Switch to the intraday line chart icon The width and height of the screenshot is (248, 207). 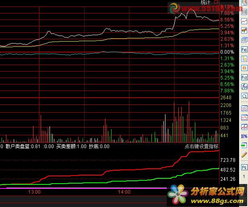[244, 21]
